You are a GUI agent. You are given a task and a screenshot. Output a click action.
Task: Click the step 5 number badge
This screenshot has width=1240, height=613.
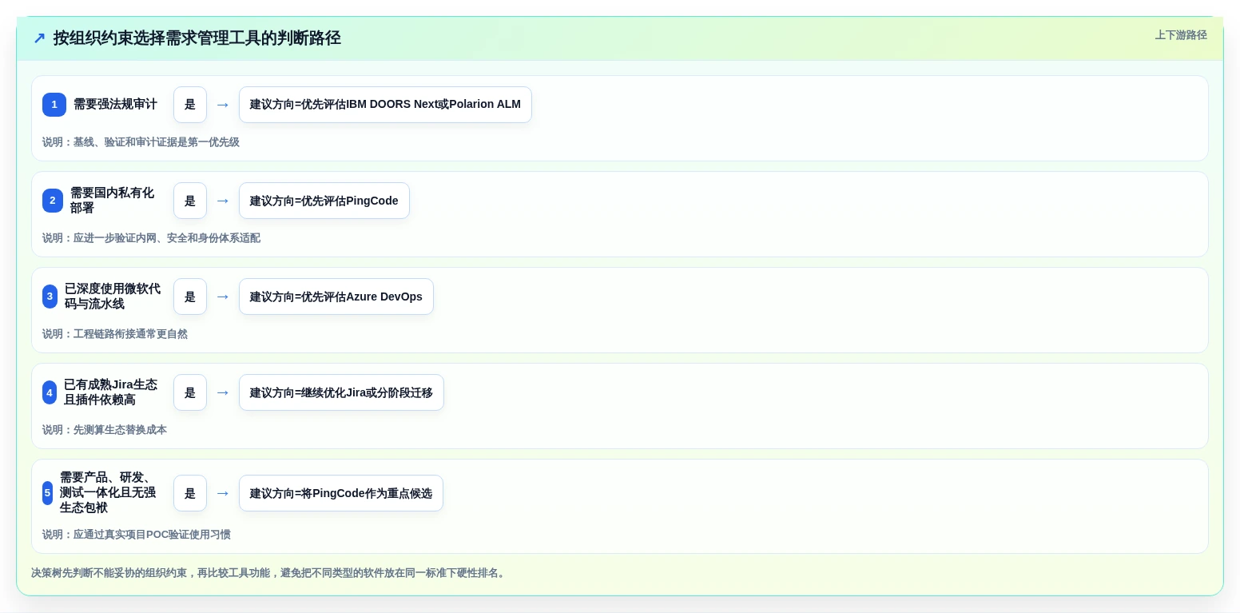[47, 493]
